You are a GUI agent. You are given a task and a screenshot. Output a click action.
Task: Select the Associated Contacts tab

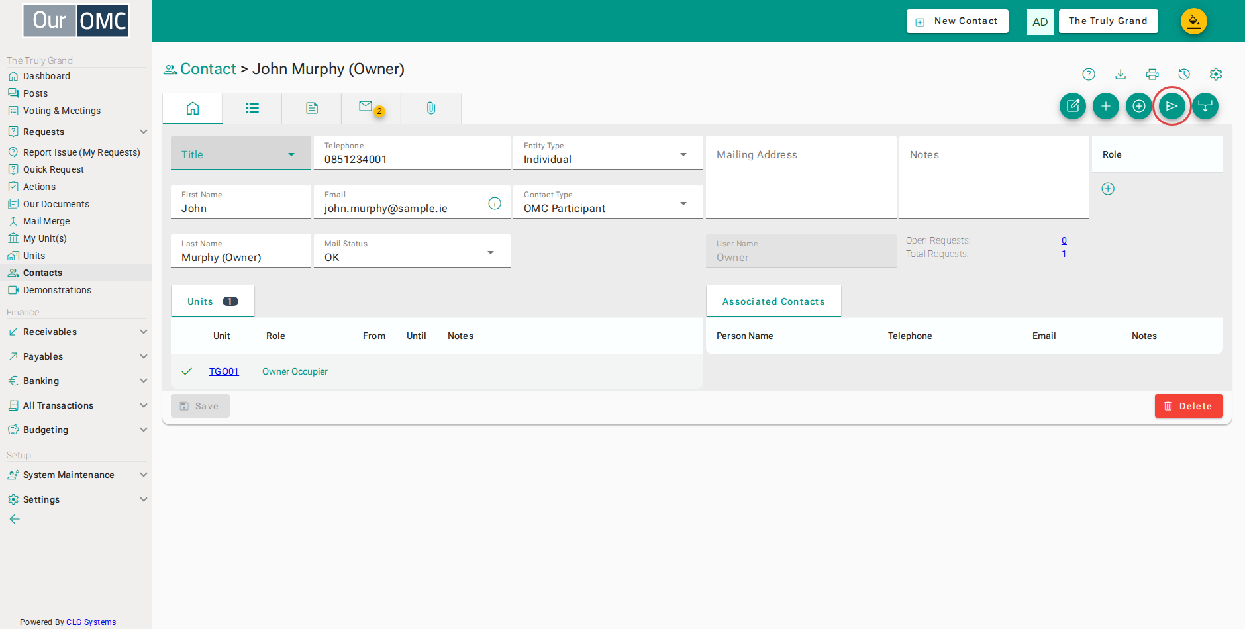[x=773, y=301]
